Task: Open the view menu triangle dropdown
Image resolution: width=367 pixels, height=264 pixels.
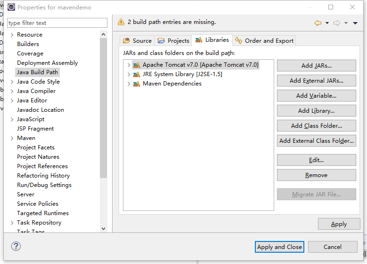Action: click(355, 23)
